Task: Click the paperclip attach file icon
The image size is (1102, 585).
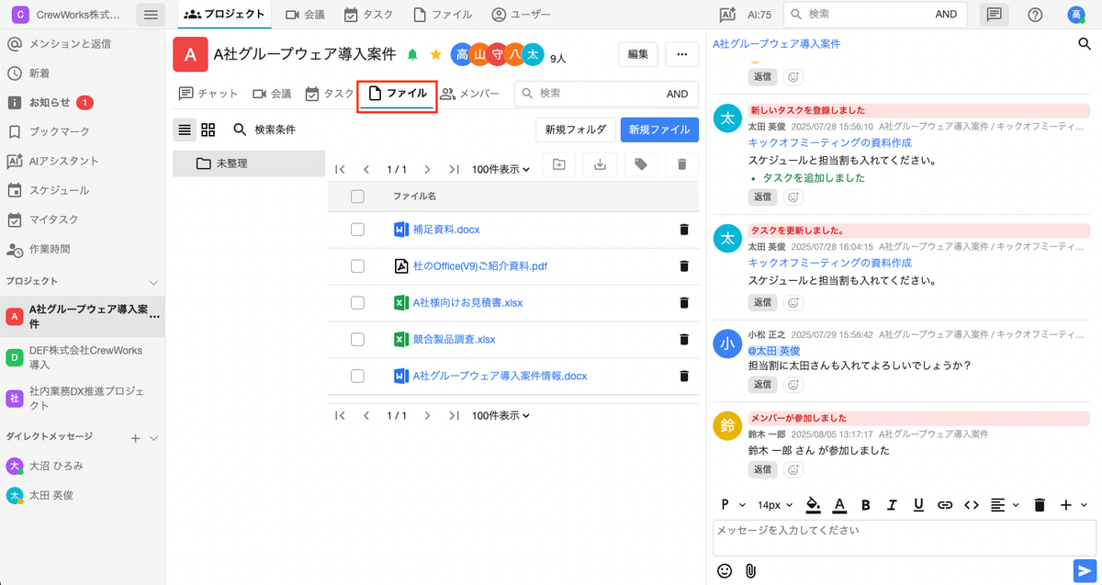Action: [750, 570]
